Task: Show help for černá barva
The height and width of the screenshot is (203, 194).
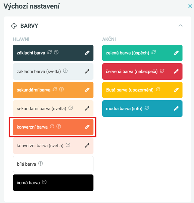Action: [44, 182]
